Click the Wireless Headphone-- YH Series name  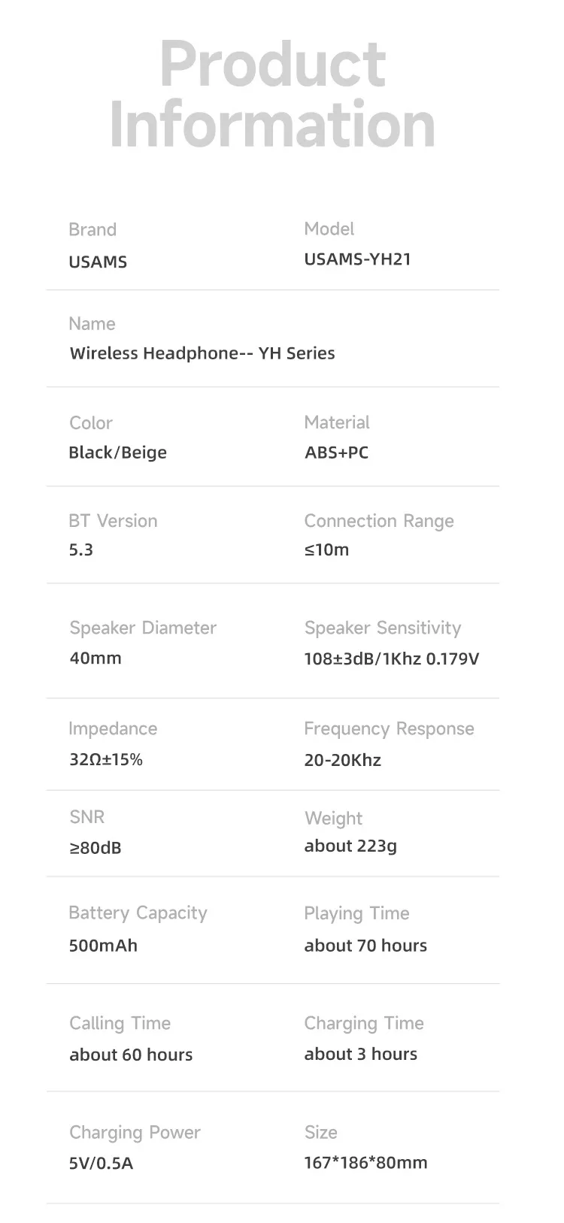click(202, 353)
